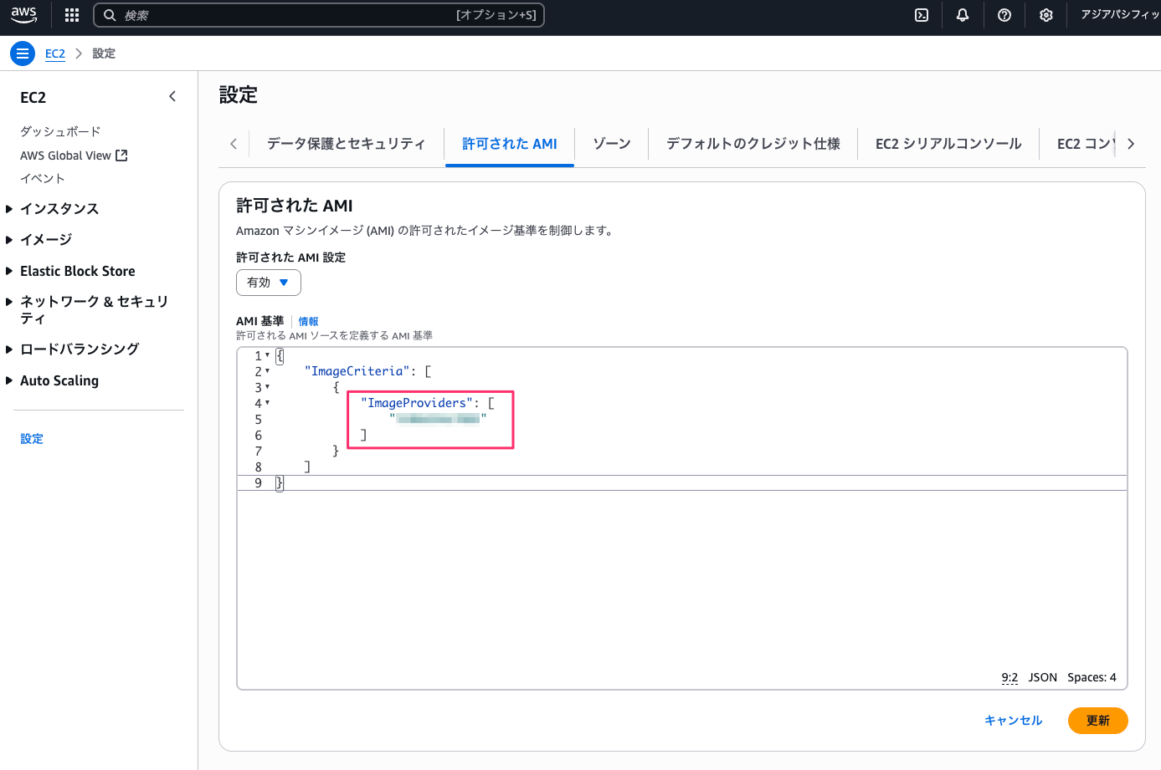Click the EC2 breadcrumb link
The height and width of the screenshot is (770, 1161).
[55, 54]
